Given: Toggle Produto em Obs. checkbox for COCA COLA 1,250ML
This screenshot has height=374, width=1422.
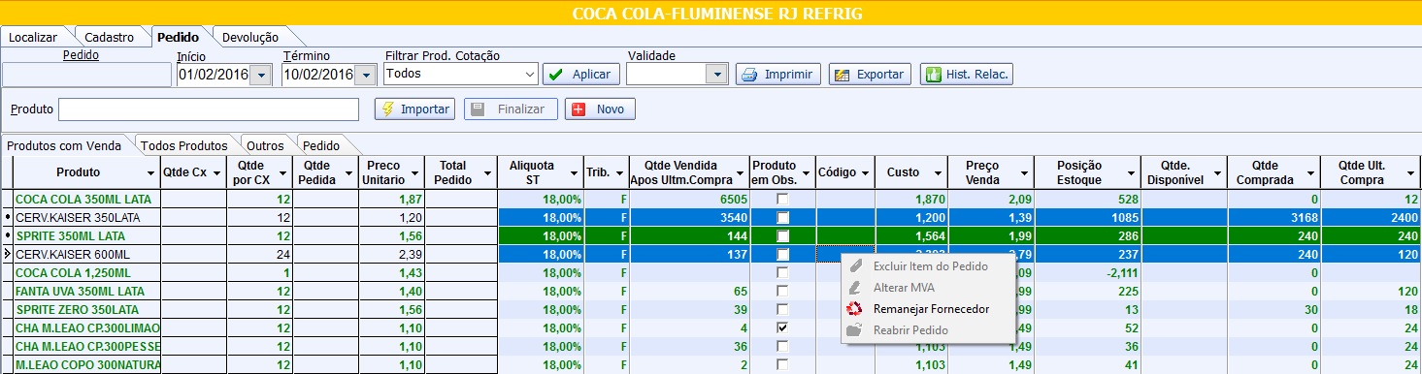Looking at the screenshot, I should 782,272.
